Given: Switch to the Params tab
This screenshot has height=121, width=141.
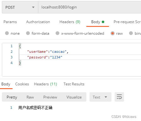Looking at the screenshot, I should pos(10,22).
